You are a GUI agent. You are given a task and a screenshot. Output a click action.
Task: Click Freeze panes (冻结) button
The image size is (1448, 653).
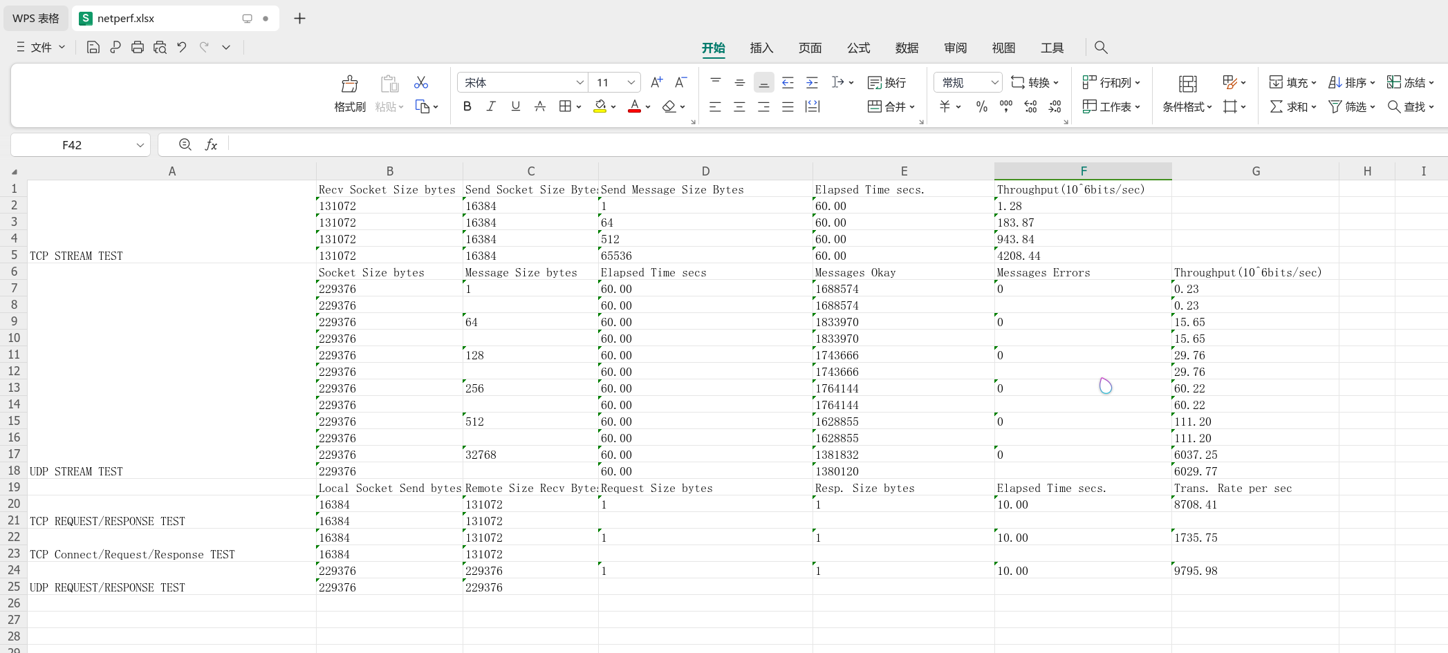point(1410,82)
